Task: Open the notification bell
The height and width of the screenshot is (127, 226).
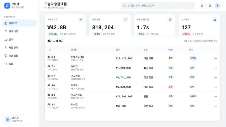Action: pyautogui.click(x=202, y=6)
